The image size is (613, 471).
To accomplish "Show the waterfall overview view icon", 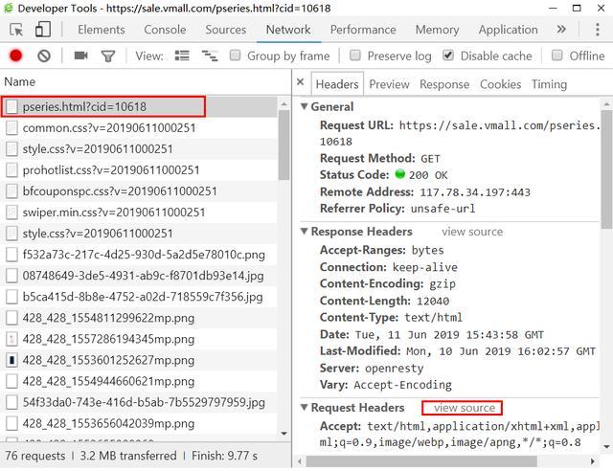I will tap(210, 56).
